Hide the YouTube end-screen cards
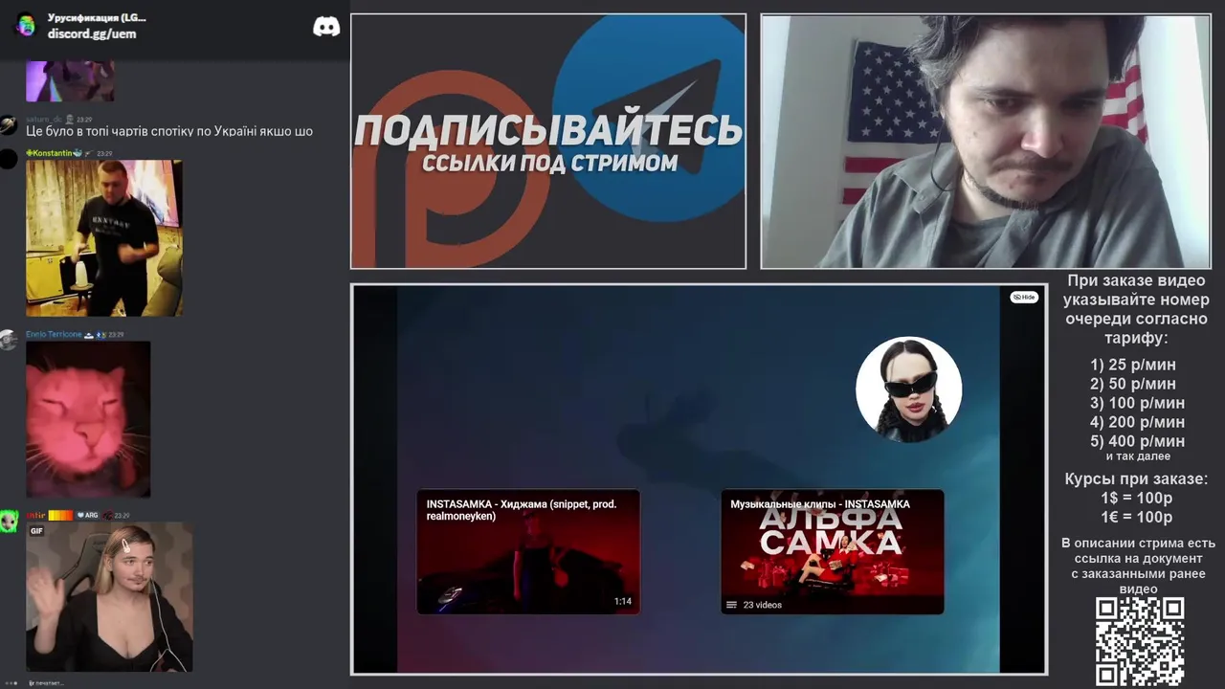This screenshot has width=1225, height=689. point(1024,298)
